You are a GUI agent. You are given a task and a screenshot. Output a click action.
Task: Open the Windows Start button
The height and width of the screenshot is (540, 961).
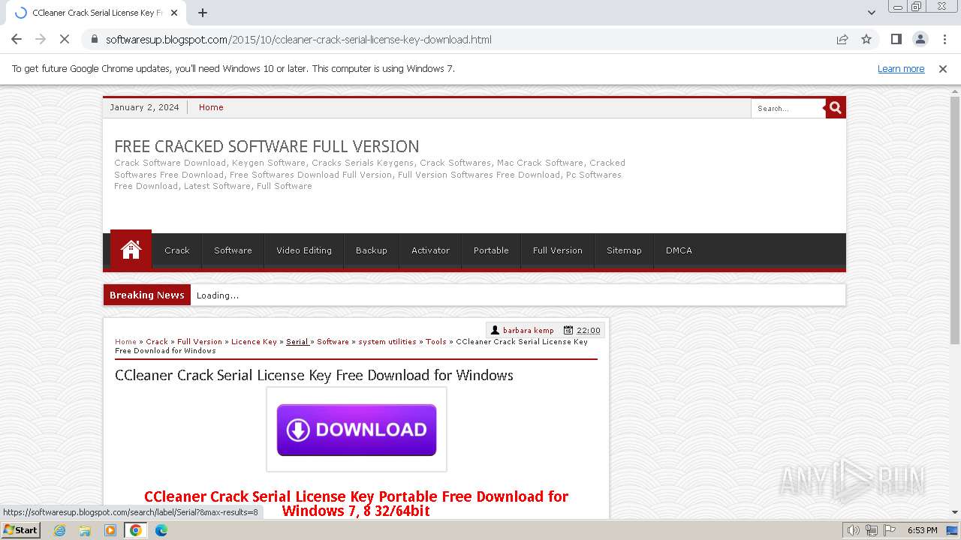21,529
